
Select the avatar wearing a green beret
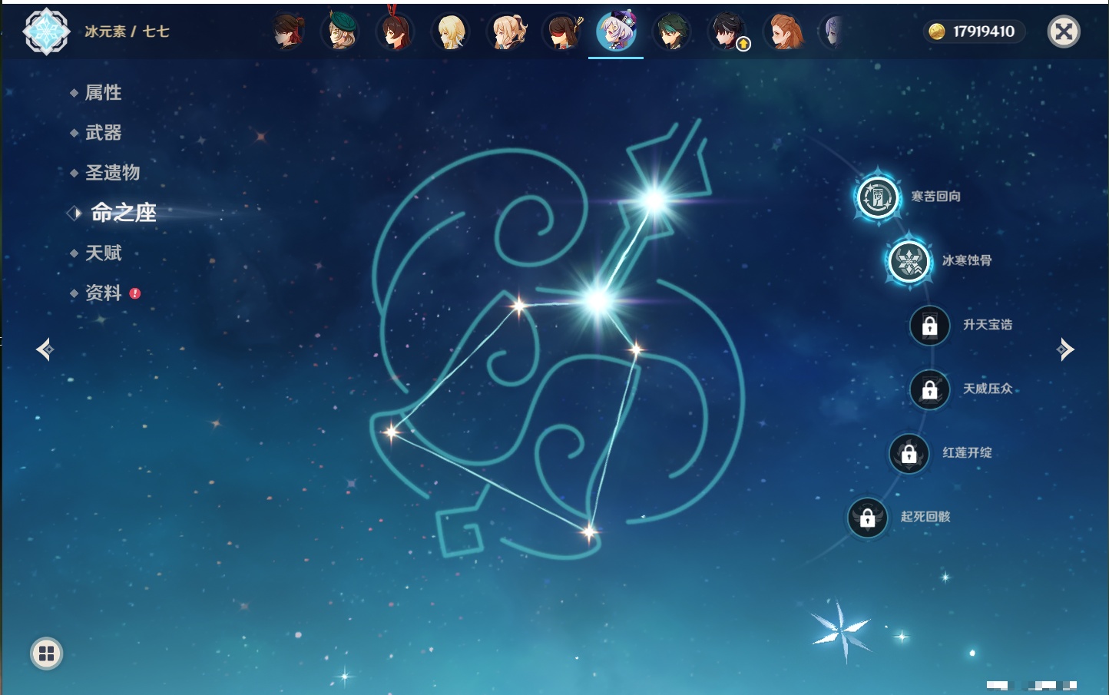(340, 31)
